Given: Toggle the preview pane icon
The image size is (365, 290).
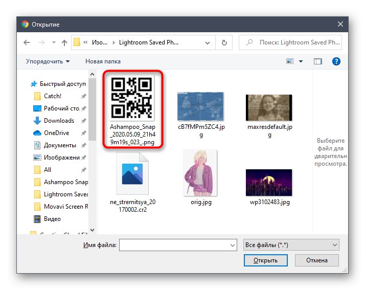Looking at the screenshot, I should coord(318,61).
